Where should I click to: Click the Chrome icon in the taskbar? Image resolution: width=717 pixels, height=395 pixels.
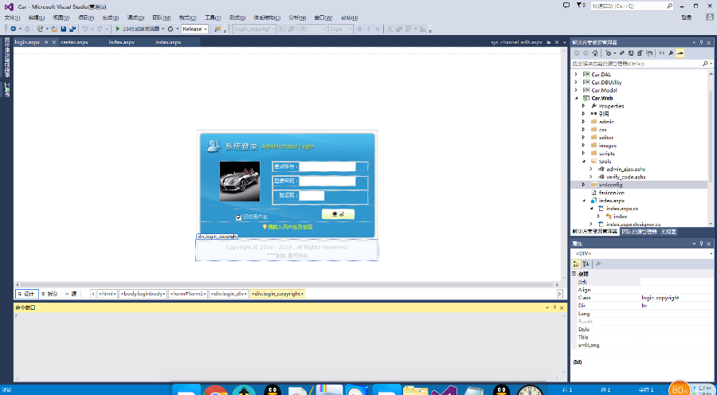tap(215, 390)
